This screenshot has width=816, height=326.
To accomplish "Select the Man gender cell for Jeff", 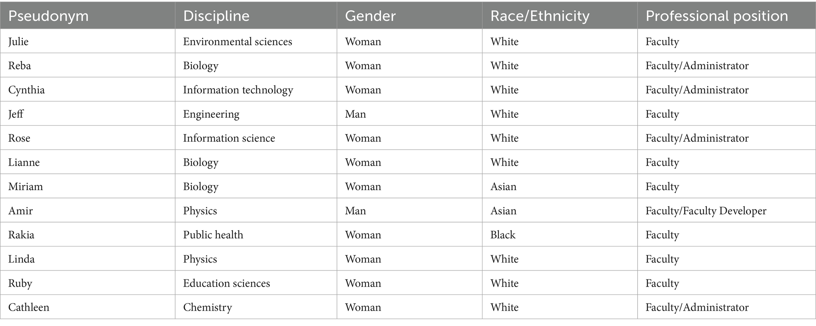I will click(410, 114).
